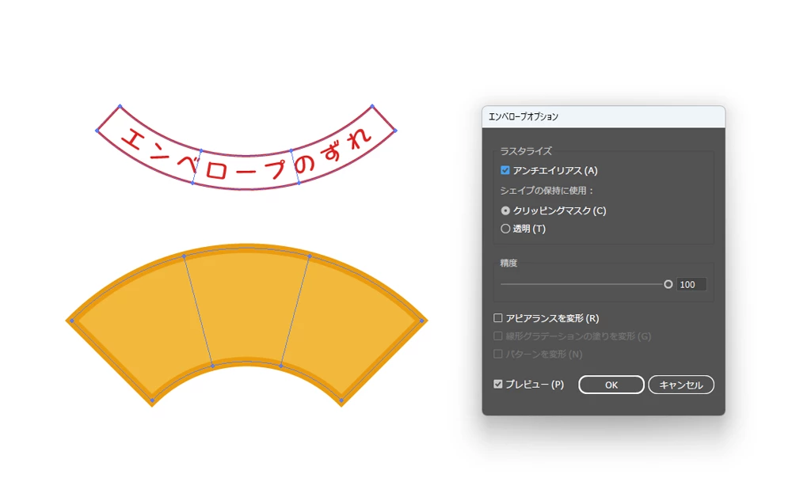
Task: Click the 精度 slider handle
Action: [x=668, y=285]
